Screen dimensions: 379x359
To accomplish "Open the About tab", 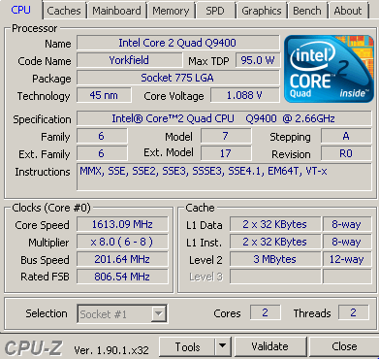I will [x=348, y=11].
